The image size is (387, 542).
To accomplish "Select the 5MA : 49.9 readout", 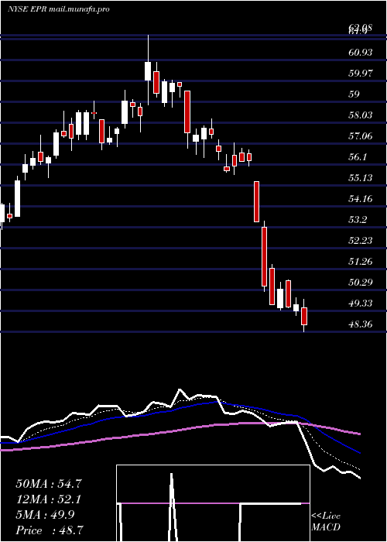I will [45, 515].
